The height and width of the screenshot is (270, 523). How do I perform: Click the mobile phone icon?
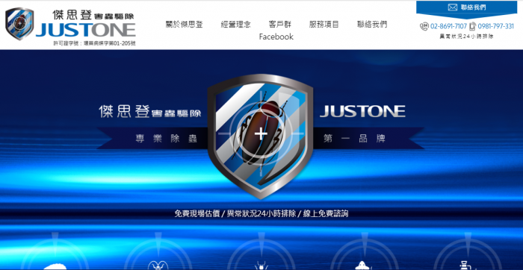click(x=472, y=26)
